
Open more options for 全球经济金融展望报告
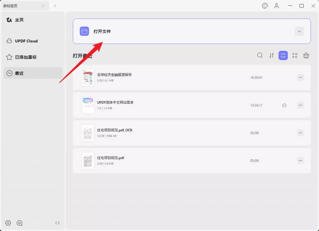[300, 78]
